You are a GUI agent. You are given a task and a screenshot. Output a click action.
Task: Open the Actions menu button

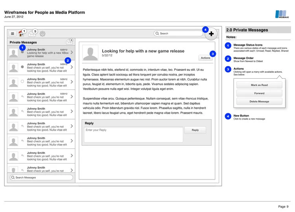205,58
